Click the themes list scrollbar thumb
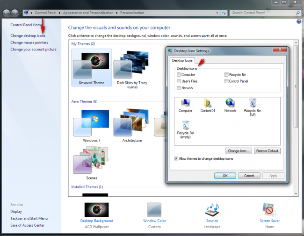 coord(296,86)
